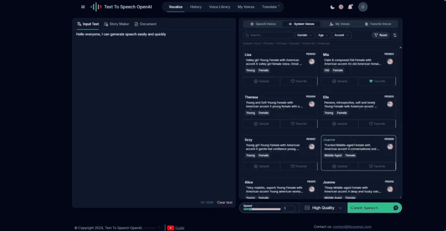This screenshot has width=446, height=231.
Task: Show My Voices tab in the voice panel
Action: [339, 24]
